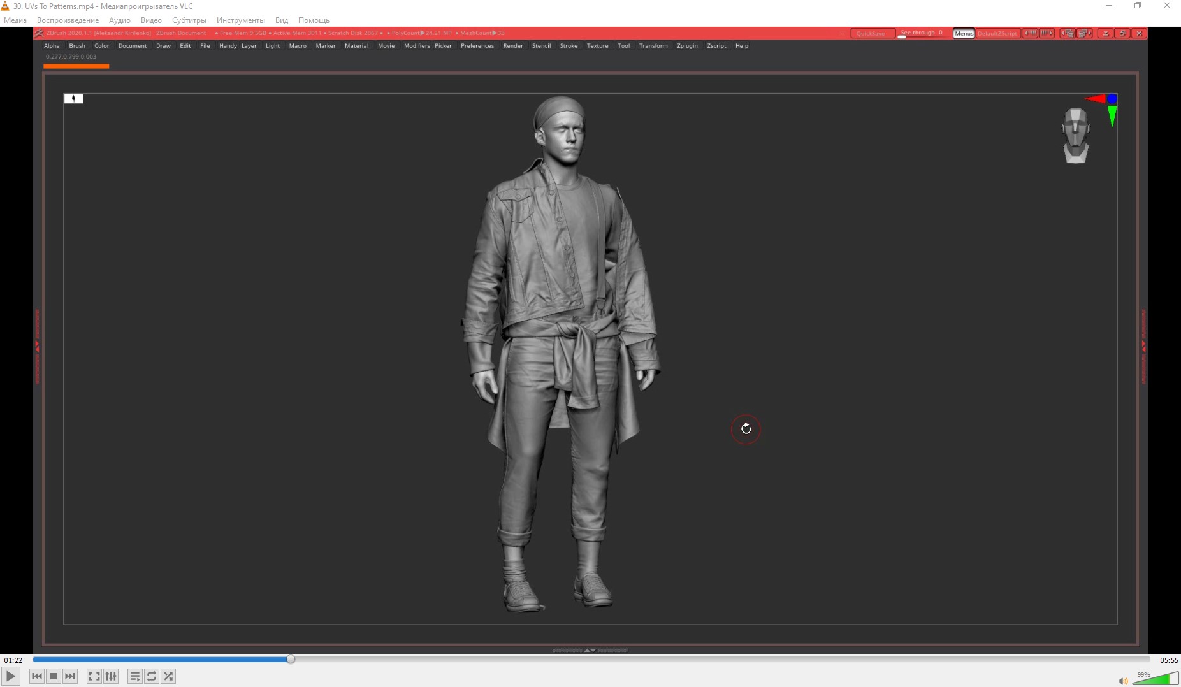Toggle the ZBrush Menus button
Viewport: 1181px width, 687px height.
click(x=964, y=33)
